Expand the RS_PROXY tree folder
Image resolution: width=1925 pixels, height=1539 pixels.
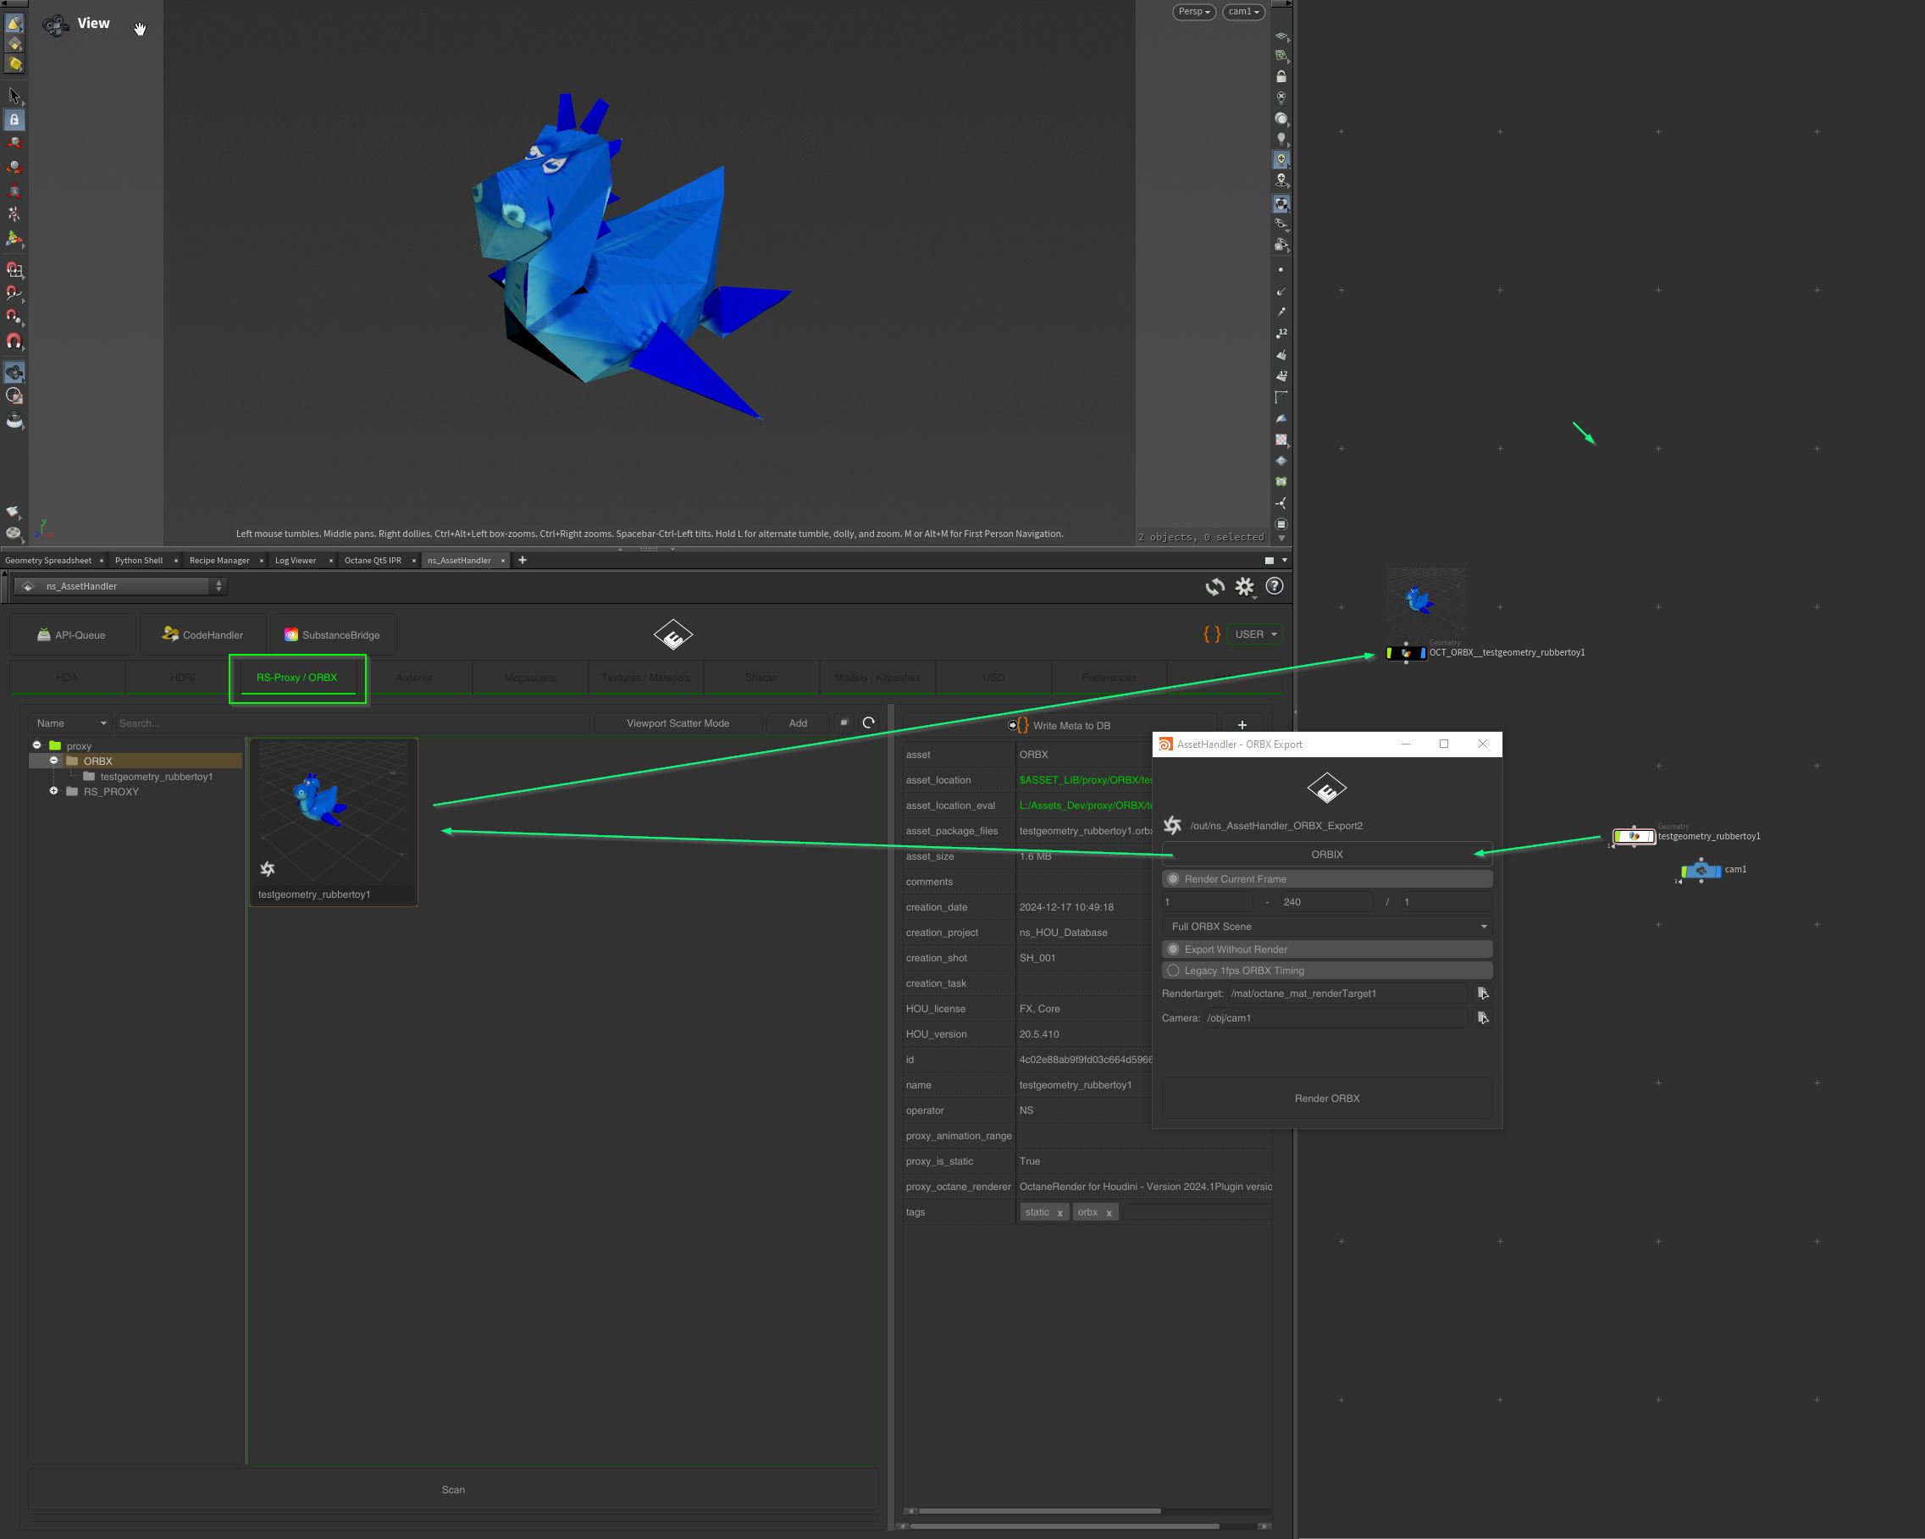53,791
